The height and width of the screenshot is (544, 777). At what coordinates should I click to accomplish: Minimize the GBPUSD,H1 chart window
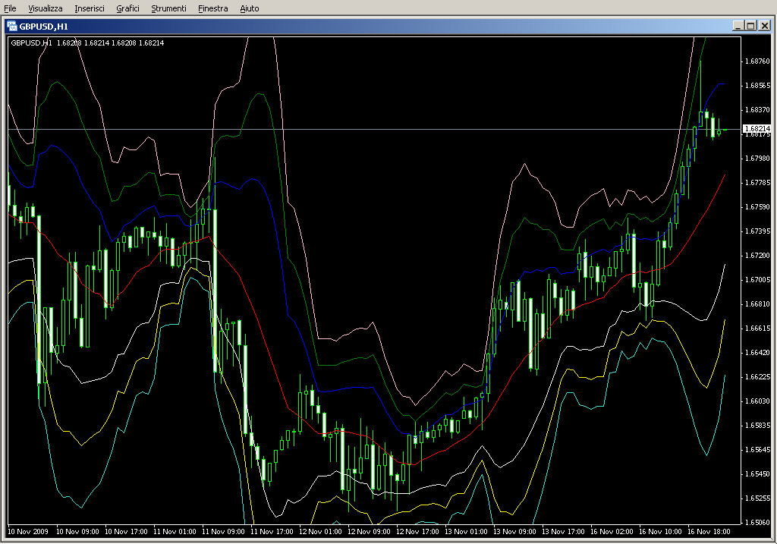coord(738,26)
